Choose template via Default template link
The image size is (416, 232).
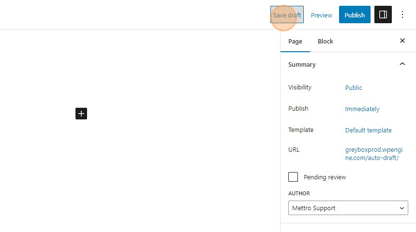368,130
